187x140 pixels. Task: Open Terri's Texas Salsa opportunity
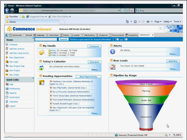pyautogui.click(x=72, y=96)
